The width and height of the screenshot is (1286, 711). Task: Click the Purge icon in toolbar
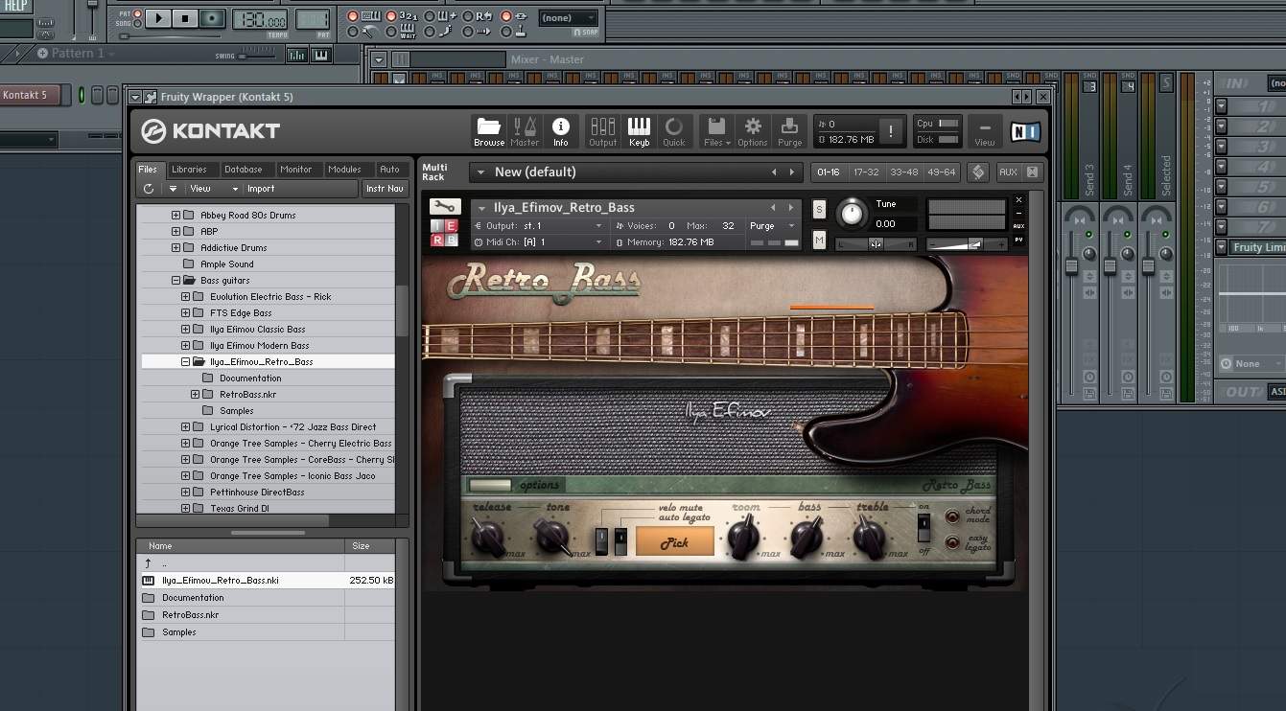pos(789,131)
